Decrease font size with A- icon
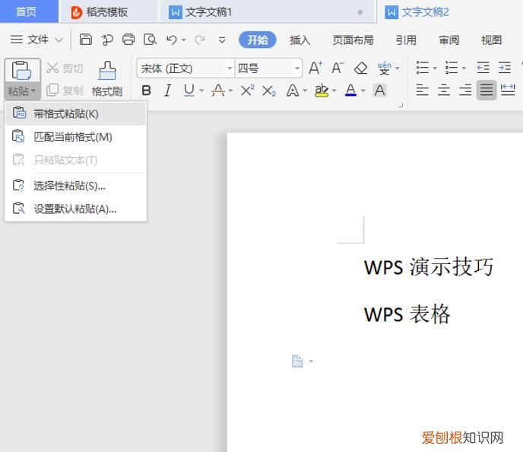 [x=338, y=68]
